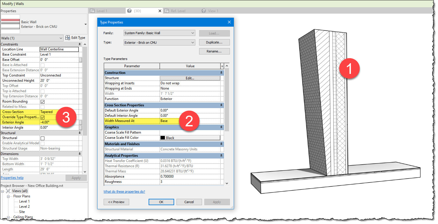This screenshot has height=224, width=438.
Task: Click the Roughness value 3
Action: point(190,182)
